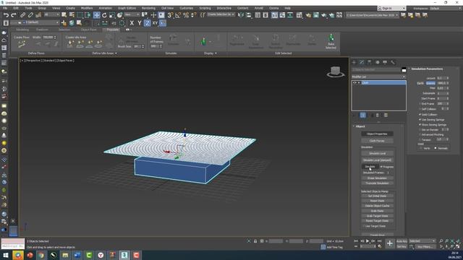The width and height of the screenshot is (463, 260).
Task: Open Google Chrome from the taskbar
Action: click(x=41, y=255)
